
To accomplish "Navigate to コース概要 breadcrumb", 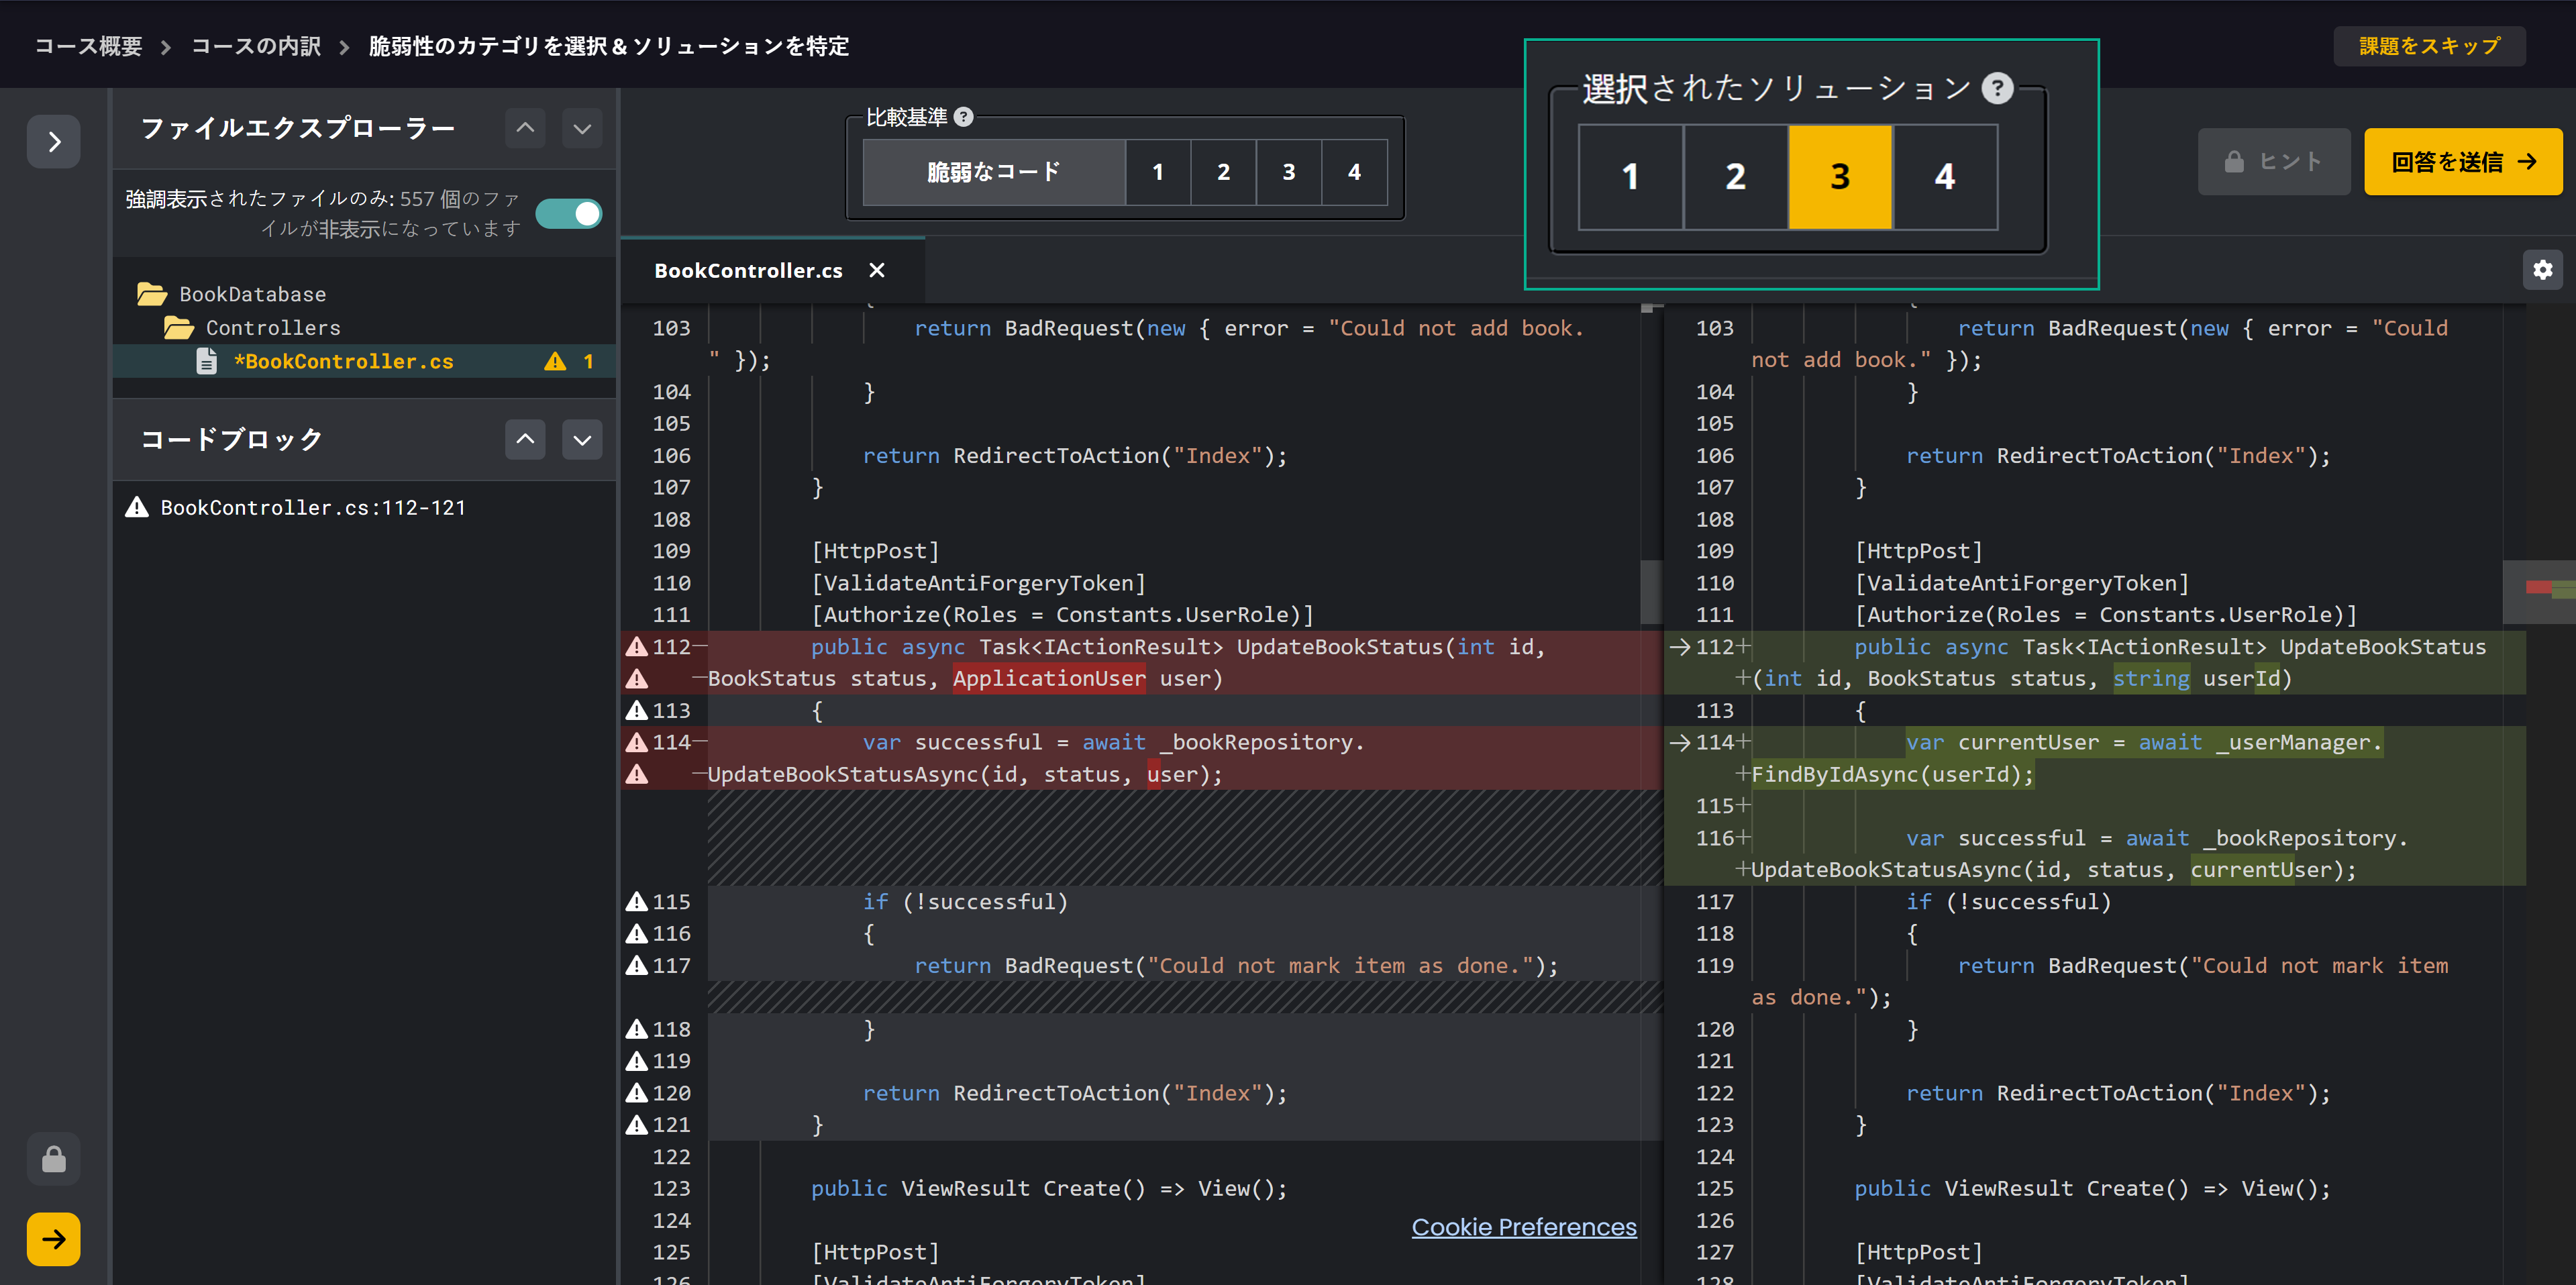I will pyautogui.click(x=89, y=46).
